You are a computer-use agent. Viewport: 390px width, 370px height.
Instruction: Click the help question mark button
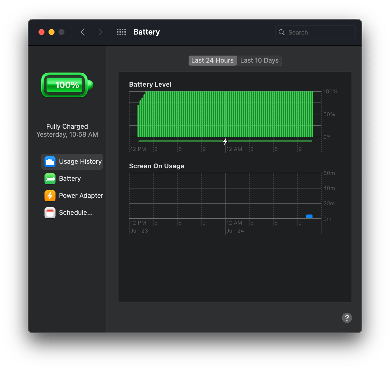click(347, 318)
